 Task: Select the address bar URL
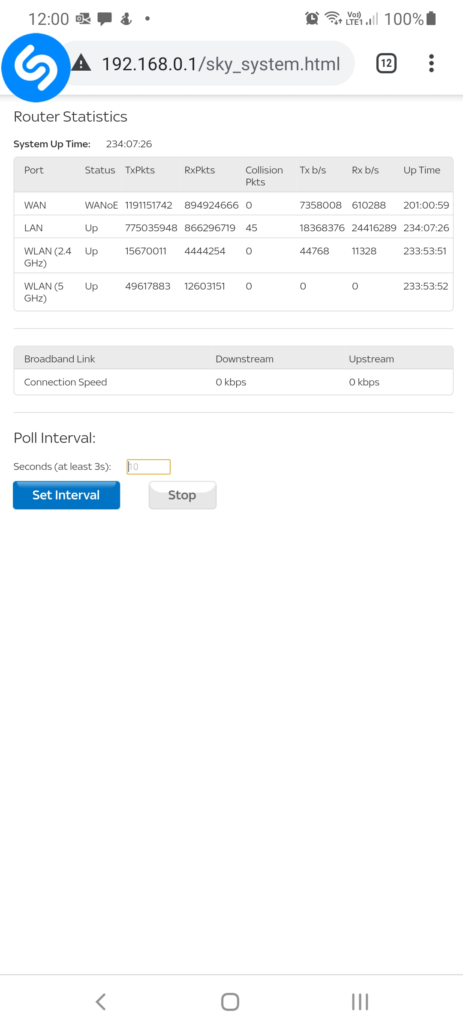tap(221, 63)
